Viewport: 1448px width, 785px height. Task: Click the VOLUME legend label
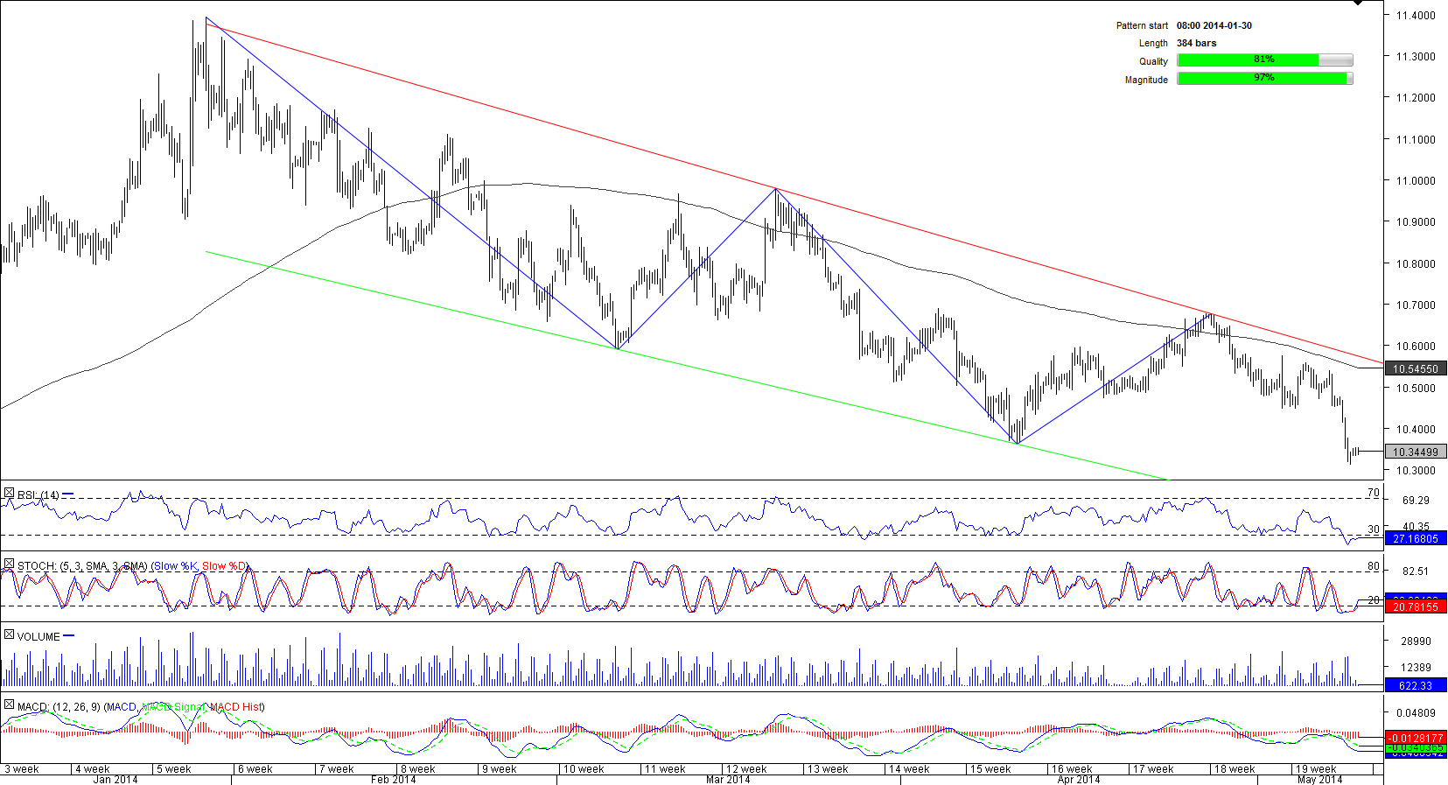(38, 637)
